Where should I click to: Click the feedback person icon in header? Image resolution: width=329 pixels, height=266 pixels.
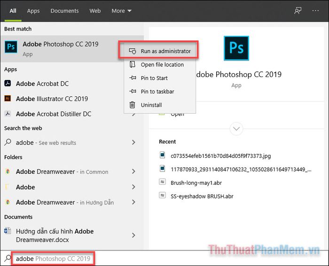click(x=298, y=11)
